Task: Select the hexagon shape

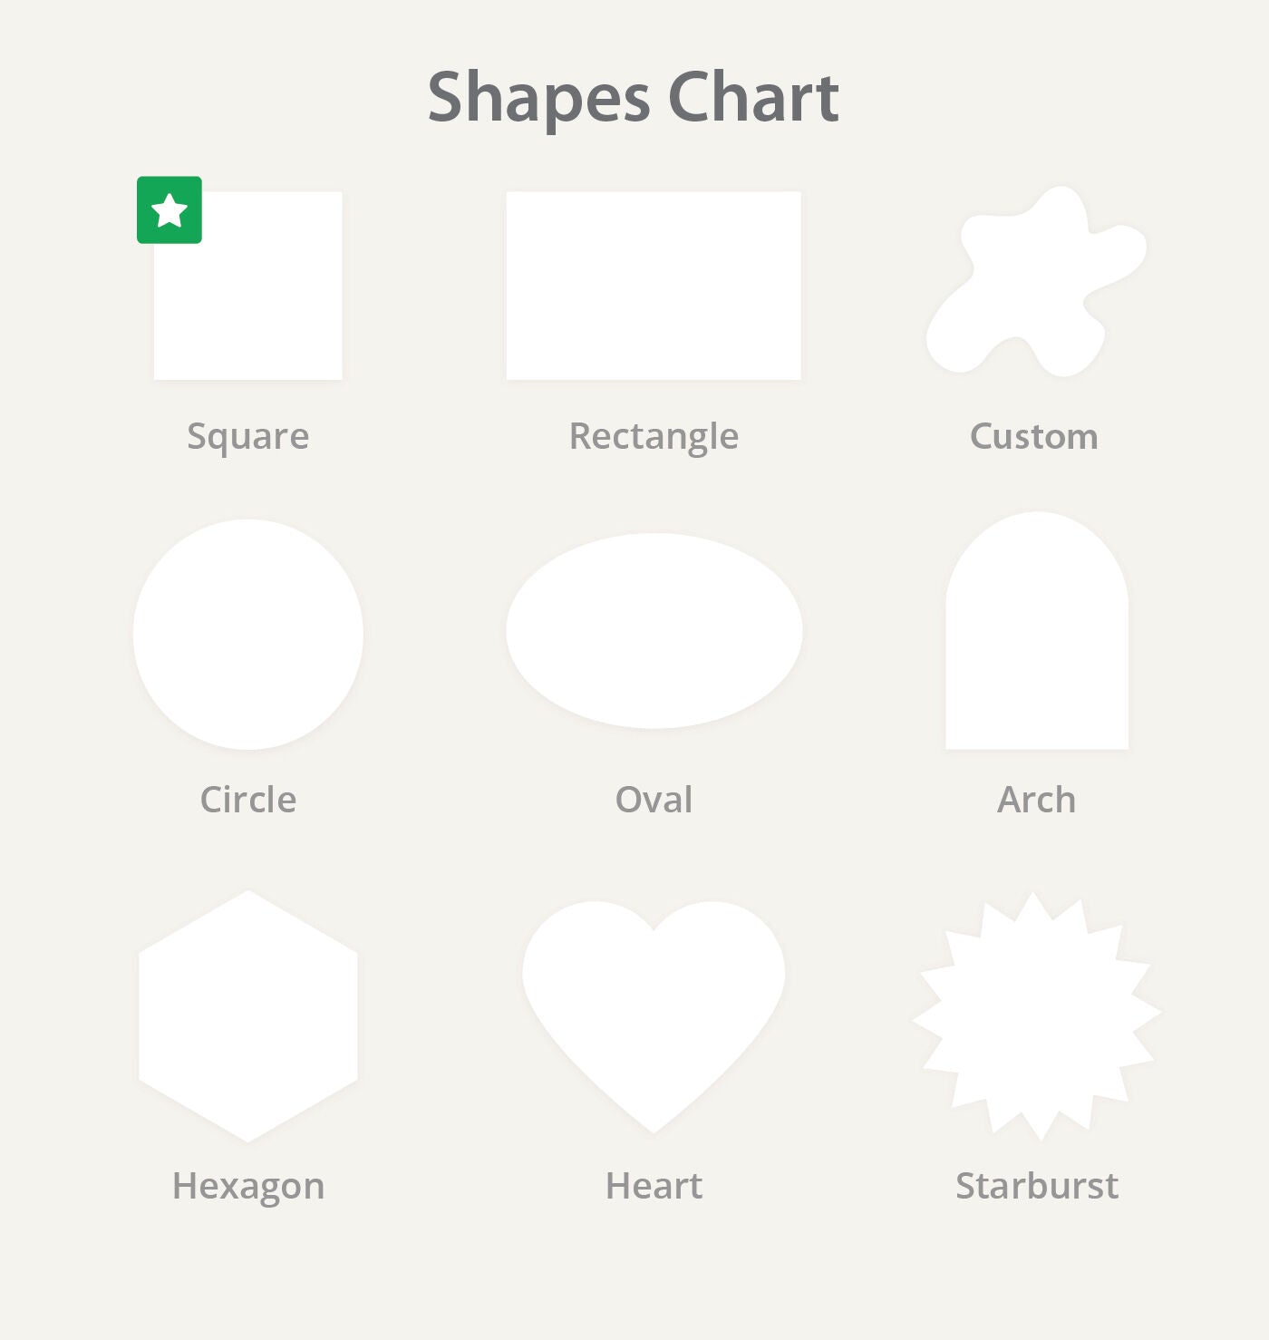Action: point(248,1016)
